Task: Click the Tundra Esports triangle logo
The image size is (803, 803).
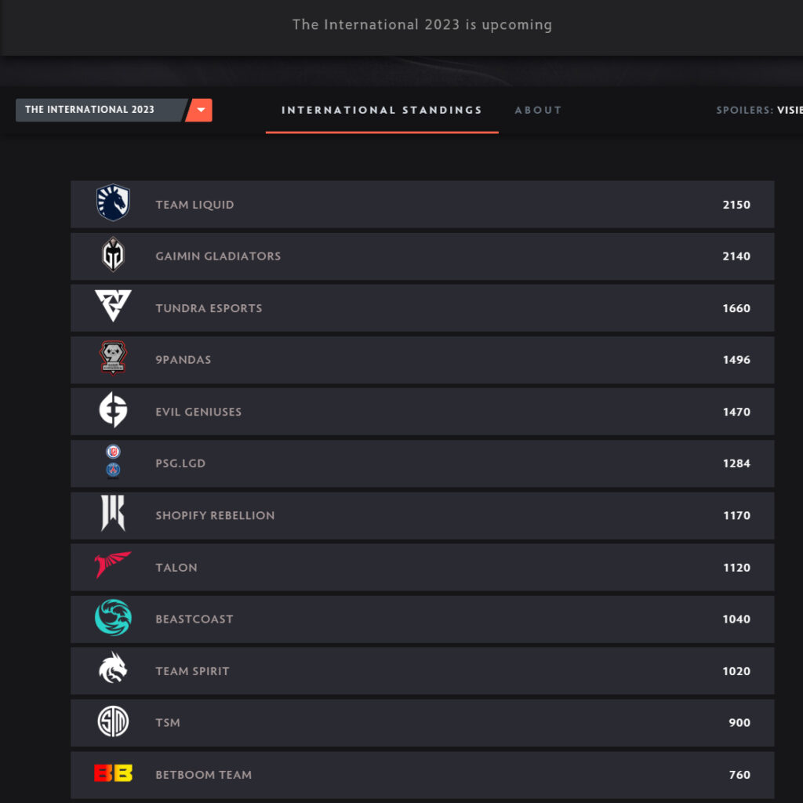Action: 113,306
